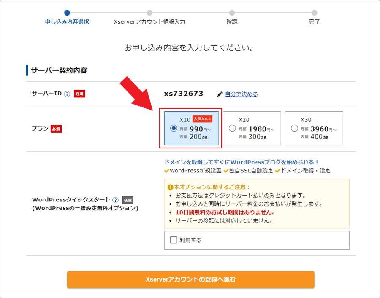Check the 利用する checkbox
This screenshot has height=298, width=380.
tap(174, 240)
